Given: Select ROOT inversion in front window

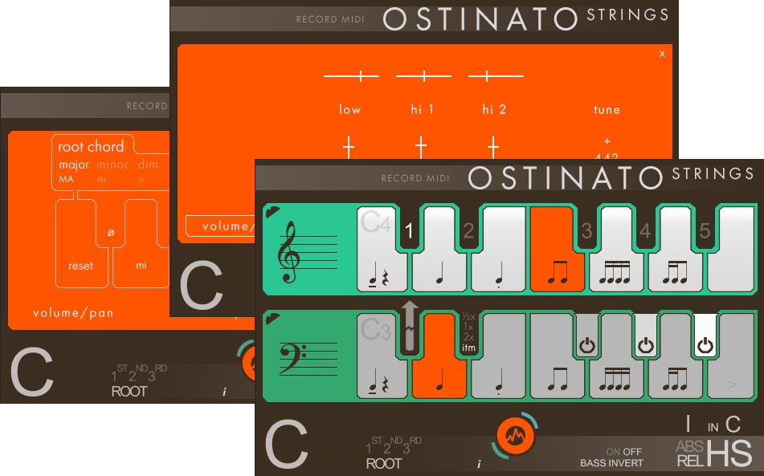Looking at the screenshot, I should [x=384, y=464].
